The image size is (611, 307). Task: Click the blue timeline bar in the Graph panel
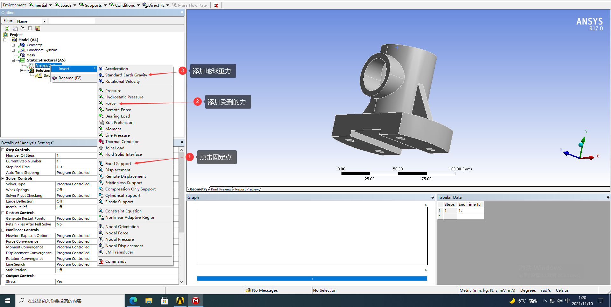[x=312, y=278]
